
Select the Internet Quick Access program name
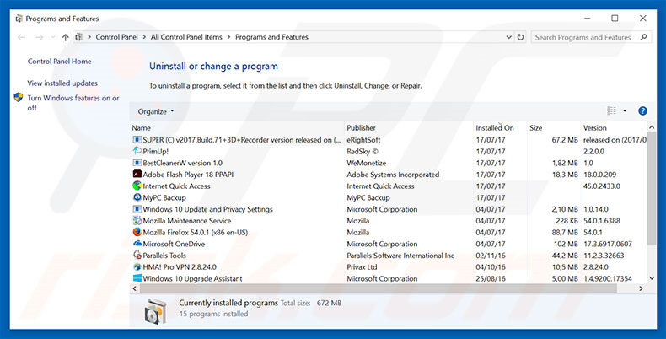pos(176,186)
